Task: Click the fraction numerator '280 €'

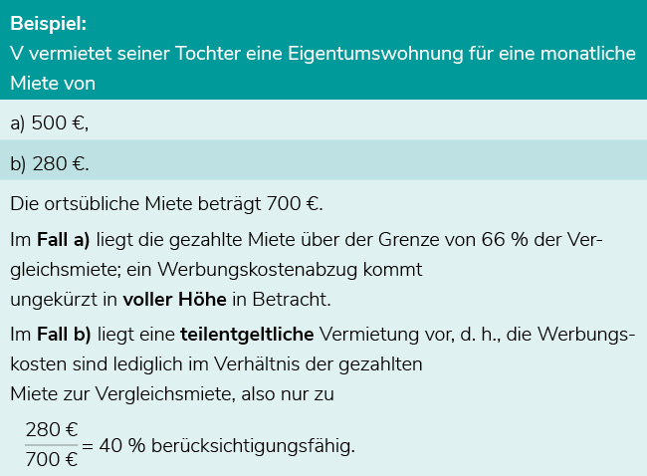Action: click(52, 430)
